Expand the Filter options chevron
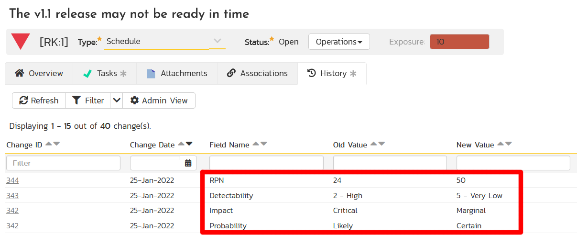 click(116, 101)
